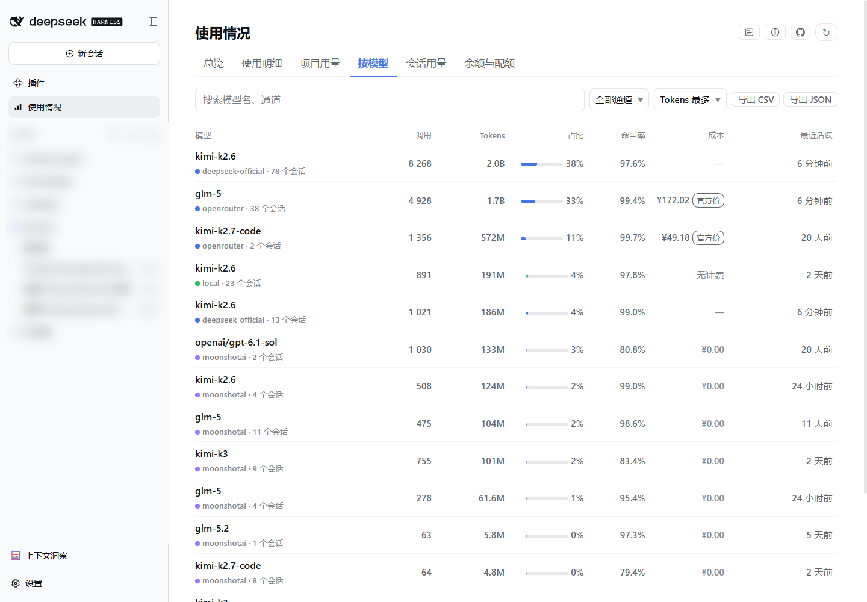The image size is (867, 602).
Task: Open the GitHub icon link
Action: pyautogui.click(x=800, y=33)
